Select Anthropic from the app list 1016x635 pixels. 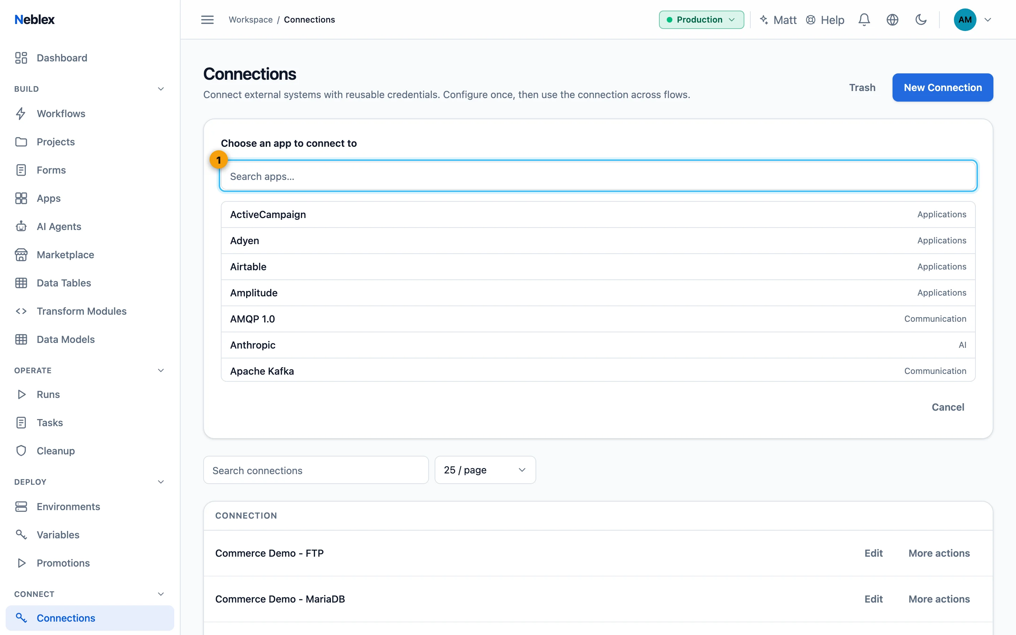pyautogui.click(x=598, y=345)
